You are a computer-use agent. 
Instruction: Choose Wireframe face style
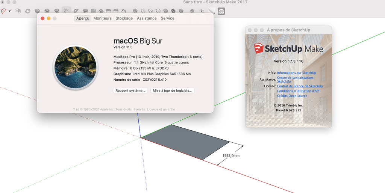(x=150, y=11)
